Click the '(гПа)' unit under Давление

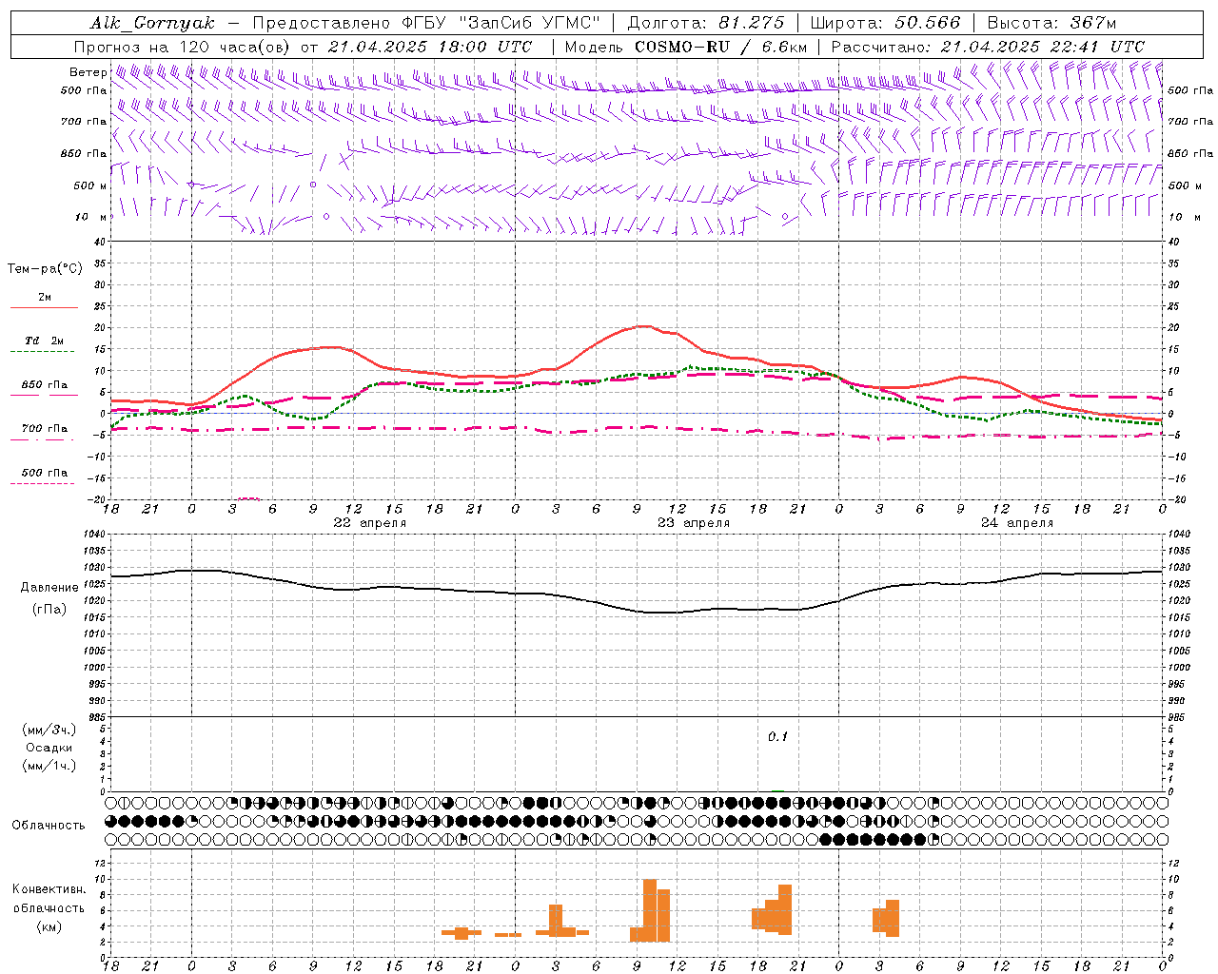[49, 609]
